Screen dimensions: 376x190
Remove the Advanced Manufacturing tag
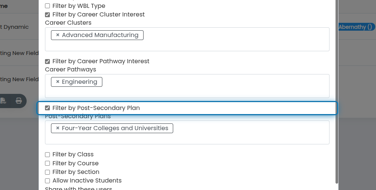[58, 35]
